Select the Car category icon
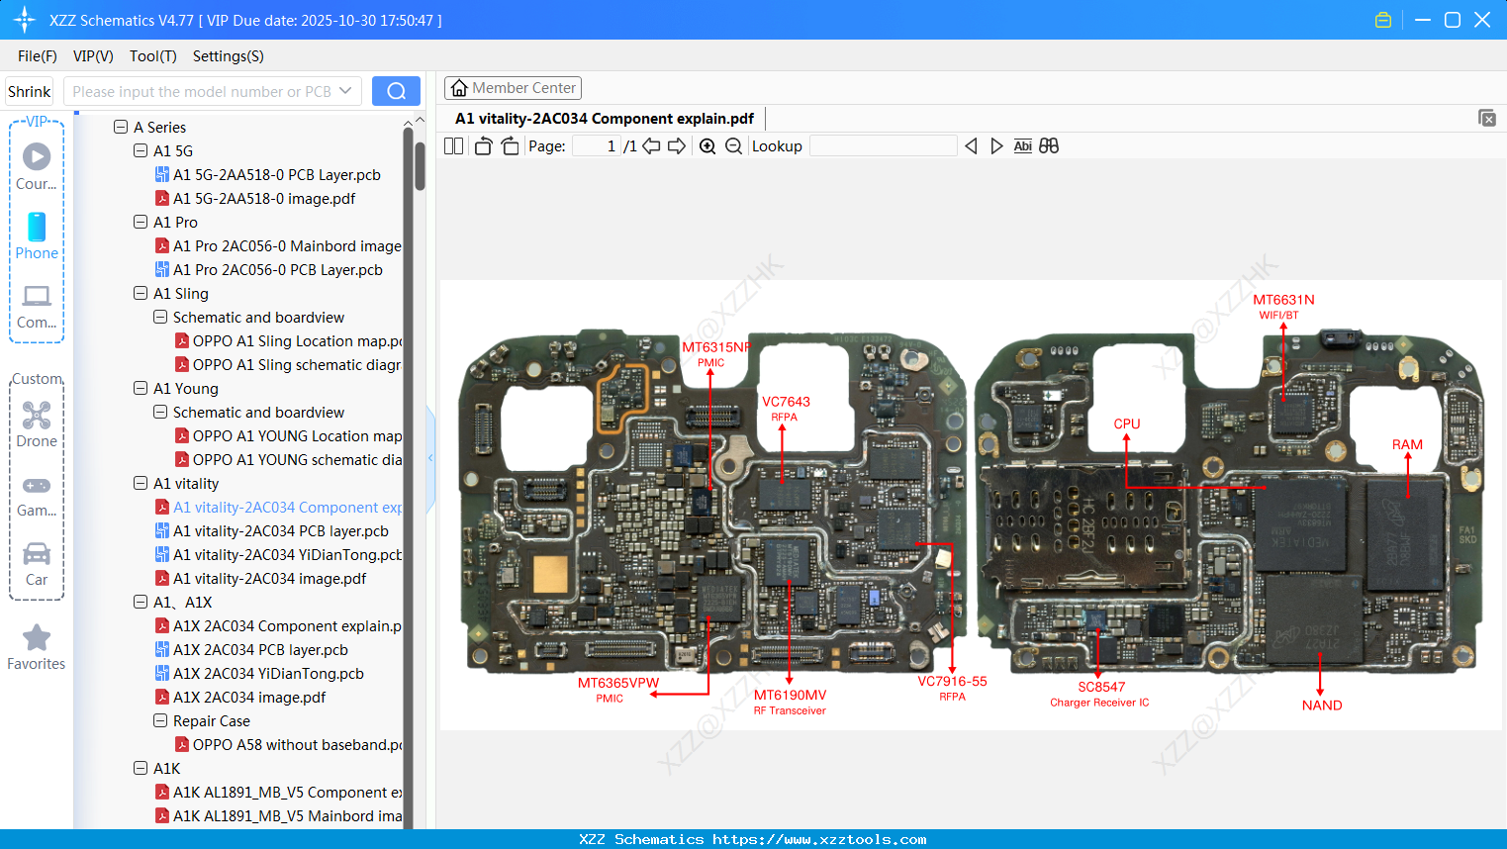This screenshot has height=849, width=1507. click(x=36, y=554)
